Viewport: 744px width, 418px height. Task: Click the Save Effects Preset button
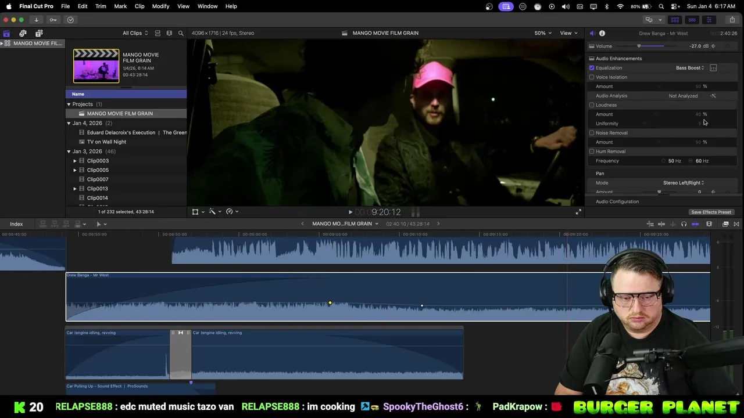tap(711, 212)
